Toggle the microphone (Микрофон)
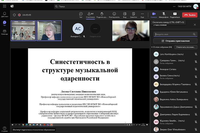The image size is (200, 133). click(164, 15)
